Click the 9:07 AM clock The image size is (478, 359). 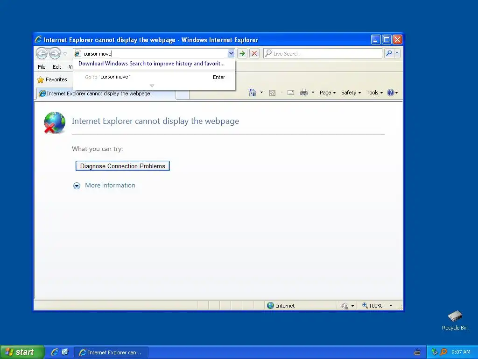pyautogui.click(x=461, y=352)
